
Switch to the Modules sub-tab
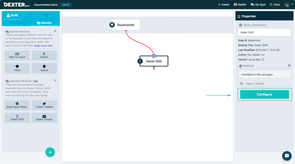[44, 23]
